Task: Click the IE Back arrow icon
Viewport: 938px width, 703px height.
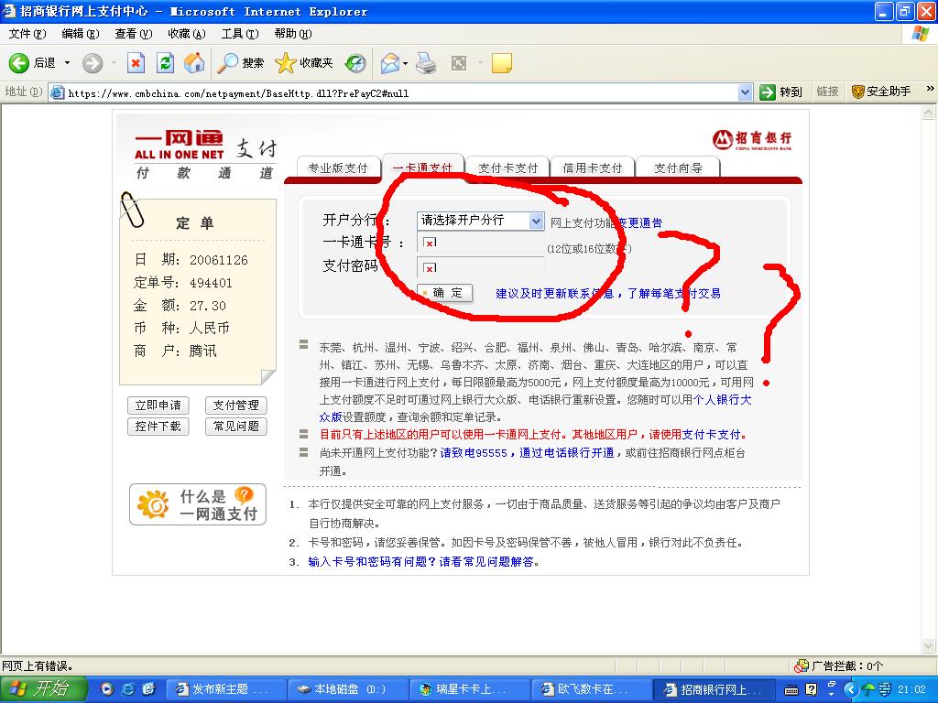Action: coord(18,63)
